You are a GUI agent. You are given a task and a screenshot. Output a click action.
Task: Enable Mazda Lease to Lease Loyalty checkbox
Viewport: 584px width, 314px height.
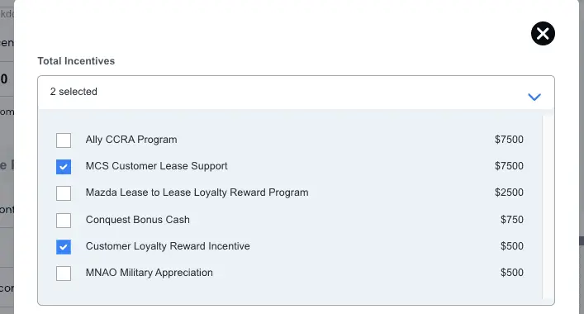[x=64, y=193]
